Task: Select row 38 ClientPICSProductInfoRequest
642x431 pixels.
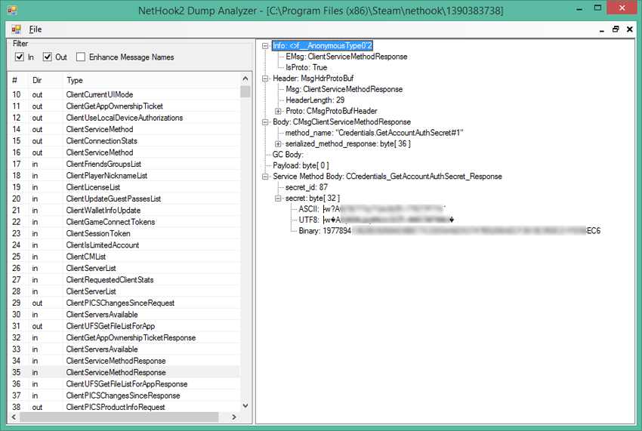Action: [124, 408]
